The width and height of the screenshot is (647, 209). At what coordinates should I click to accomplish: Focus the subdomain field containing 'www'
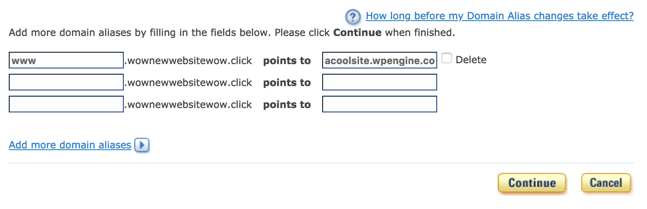coord(66,61)
